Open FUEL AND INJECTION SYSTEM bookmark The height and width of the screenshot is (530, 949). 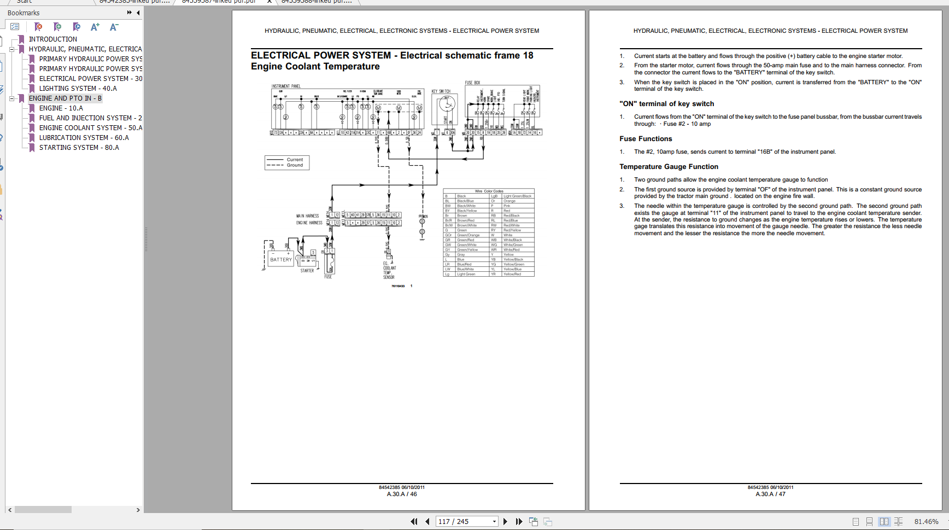point(91,118)
